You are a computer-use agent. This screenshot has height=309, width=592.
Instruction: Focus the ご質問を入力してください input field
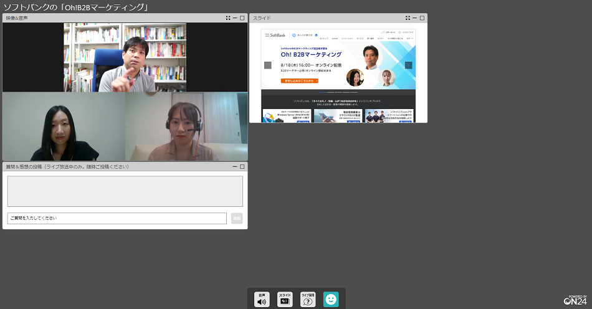[117, 218]
